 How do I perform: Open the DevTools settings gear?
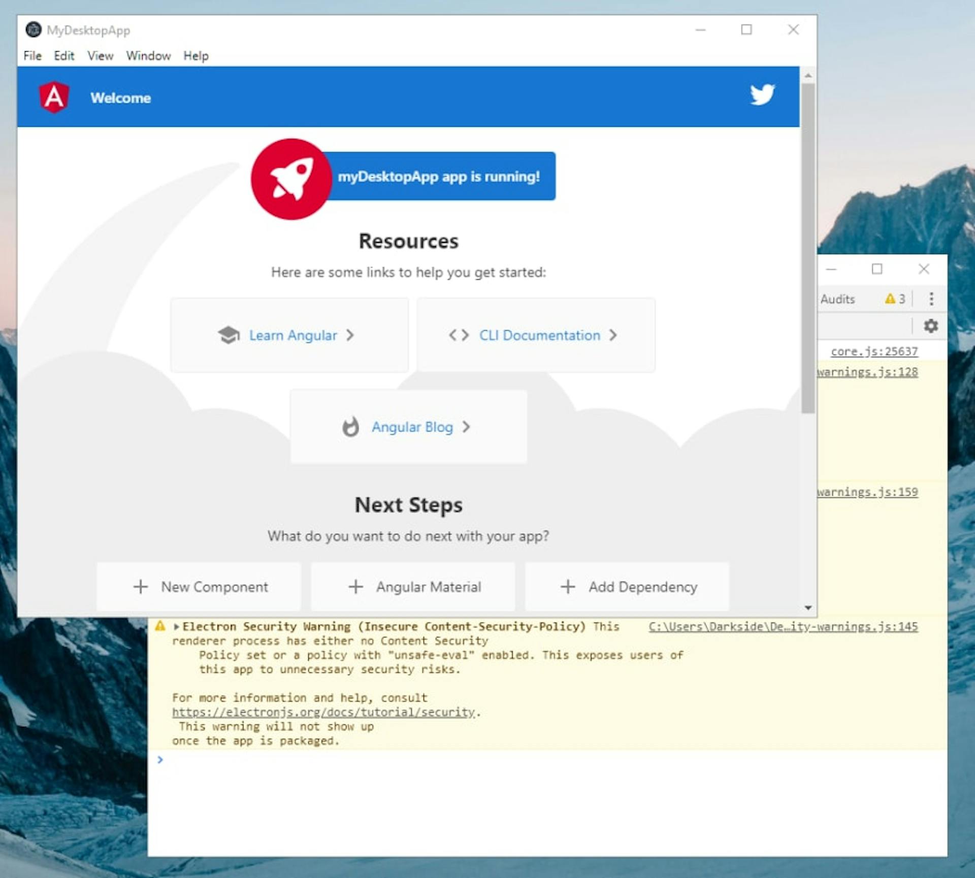(931, 326)
